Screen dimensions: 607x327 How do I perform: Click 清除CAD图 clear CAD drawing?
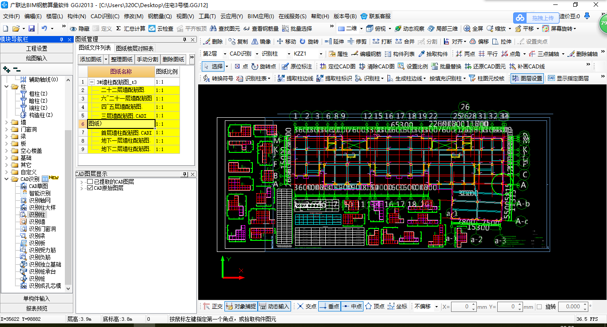pyautogui.click(x=377, y=66)
